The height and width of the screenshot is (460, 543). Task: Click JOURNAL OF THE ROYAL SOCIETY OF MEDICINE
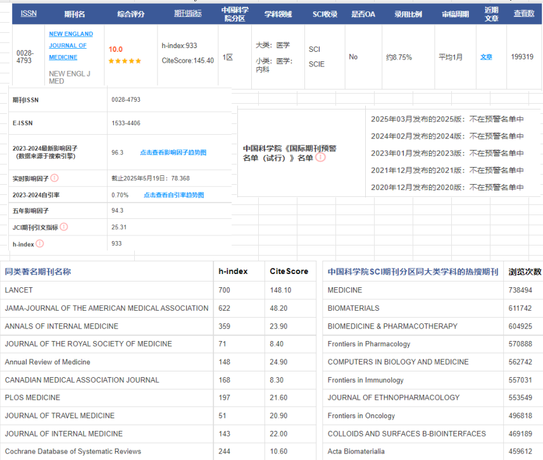(89, 344)
